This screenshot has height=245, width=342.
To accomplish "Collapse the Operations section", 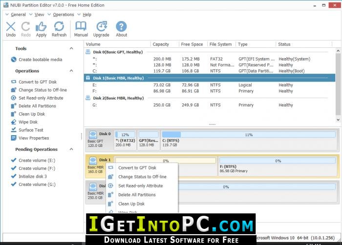I will click(x=71, y=71).
